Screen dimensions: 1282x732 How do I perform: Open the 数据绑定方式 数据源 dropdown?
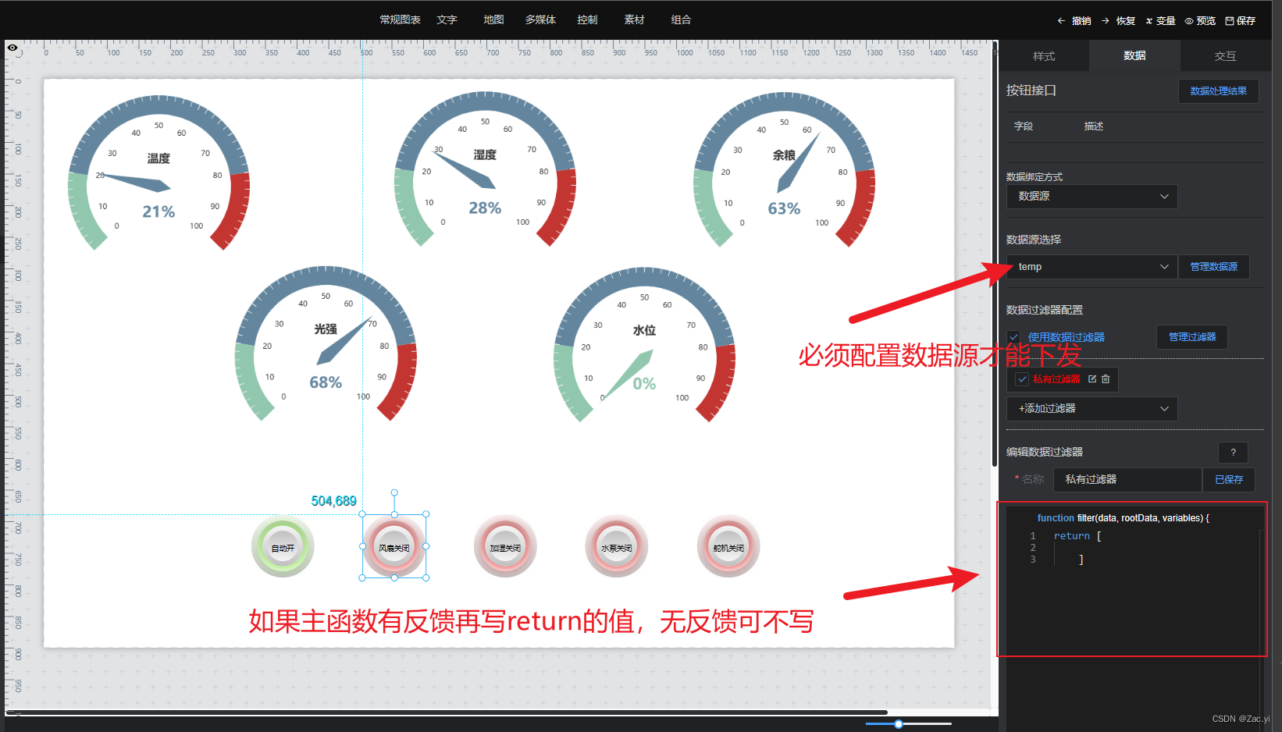(1091, 197)
